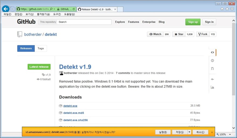Click the page scrollbar down arrow
The width and height of the screenshot is (237, 138).
(x=233, y=128)
